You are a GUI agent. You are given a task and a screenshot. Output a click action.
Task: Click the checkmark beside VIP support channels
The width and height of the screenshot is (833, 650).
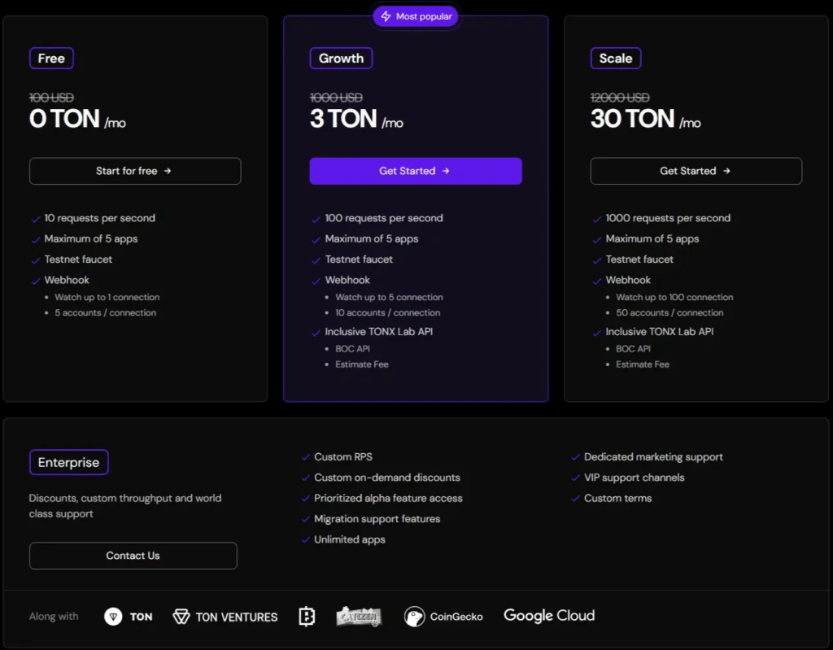click(576, 478)
